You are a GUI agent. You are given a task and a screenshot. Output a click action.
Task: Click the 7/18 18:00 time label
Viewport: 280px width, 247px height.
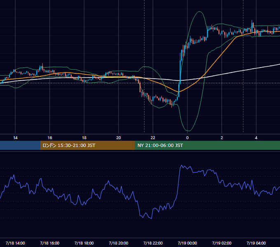(84, 243)
